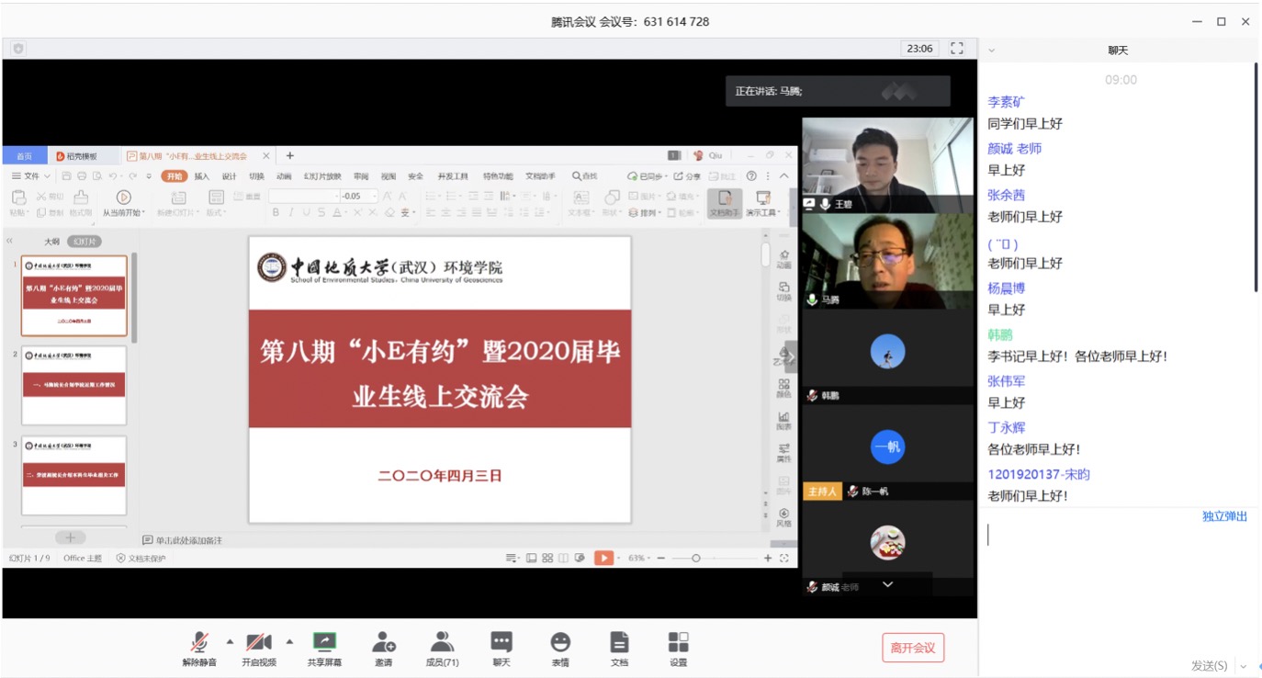Toggle the chat (聊天) panel from toolbar
1262x678 pixels.
pyautogui.click(x=501, y=647)
